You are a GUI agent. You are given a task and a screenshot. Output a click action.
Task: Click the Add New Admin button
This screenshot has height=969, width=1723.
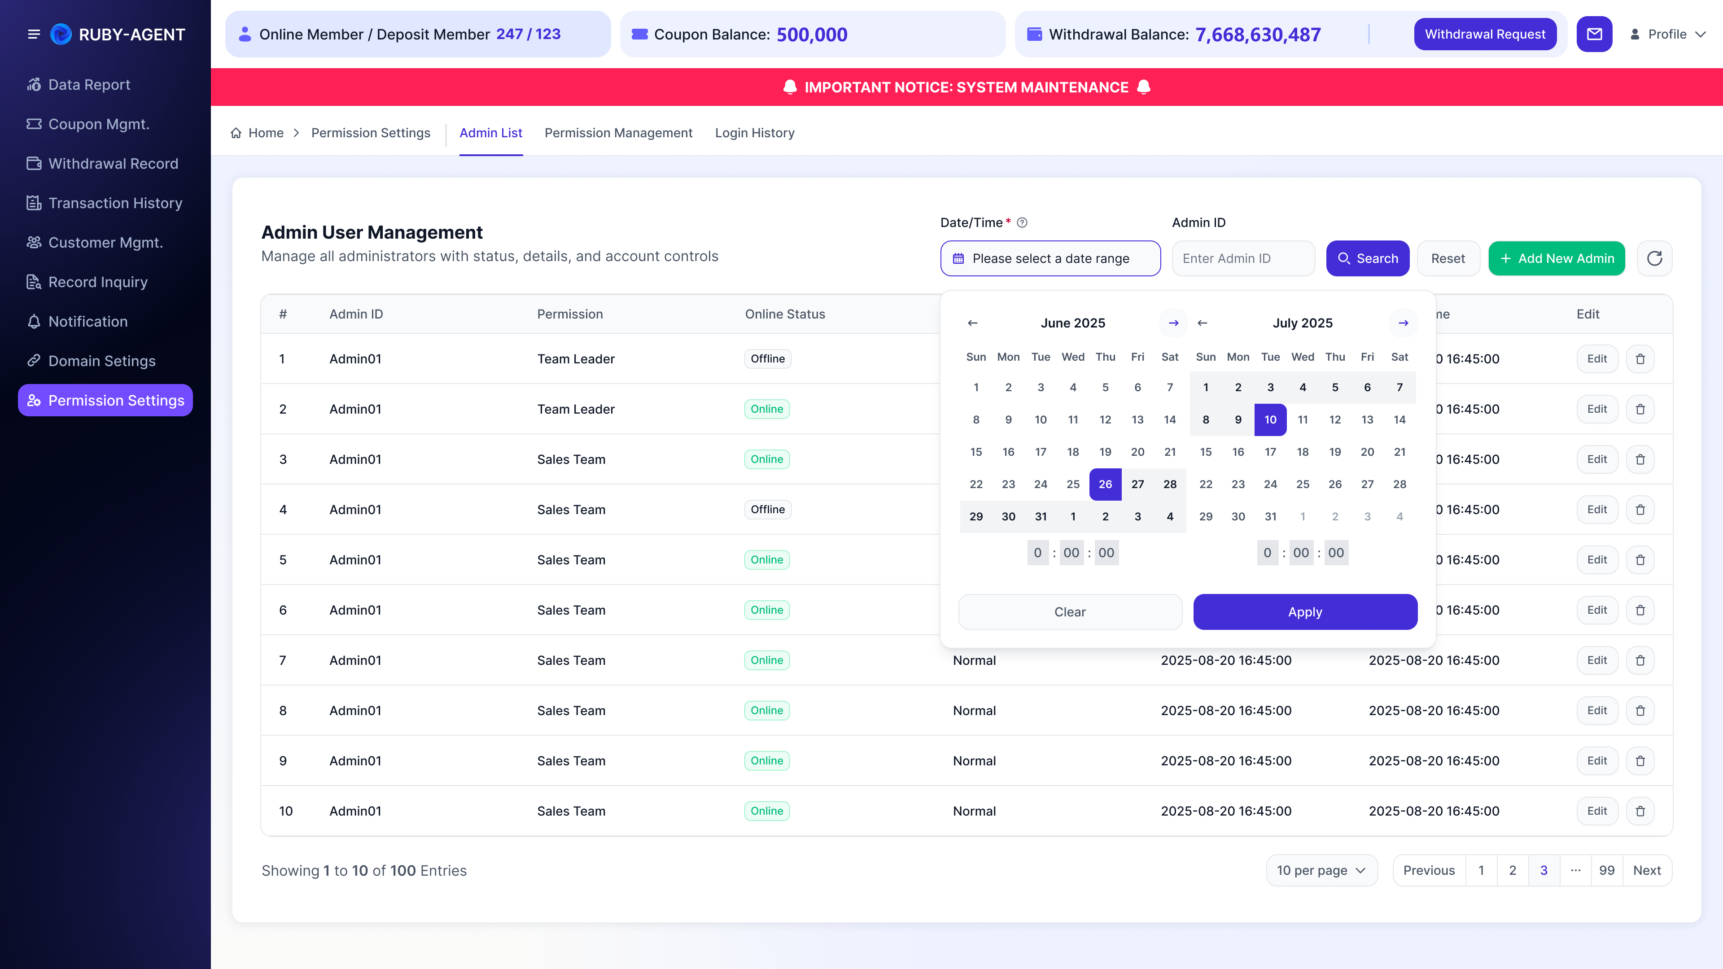1557,258
